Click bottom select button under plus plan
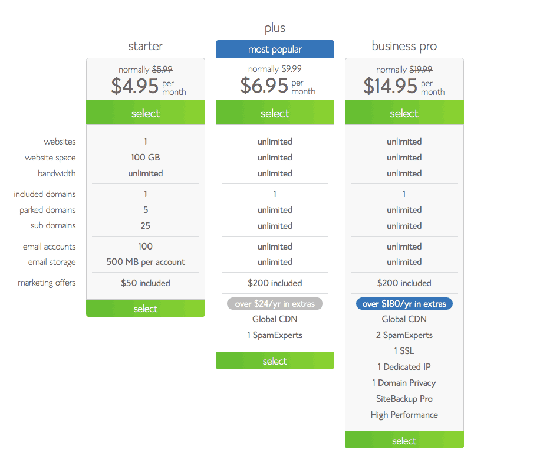553x459 pixels. coord(275,361)
